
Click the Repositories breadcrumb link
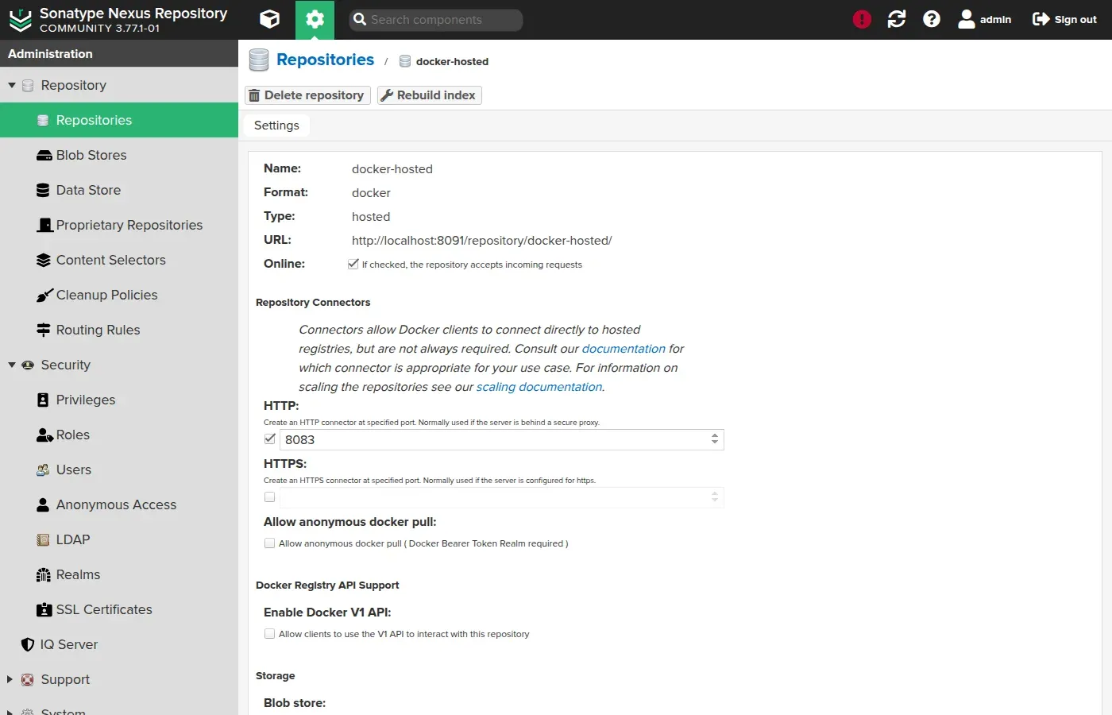pyautogui.click(x=325, y=60)
